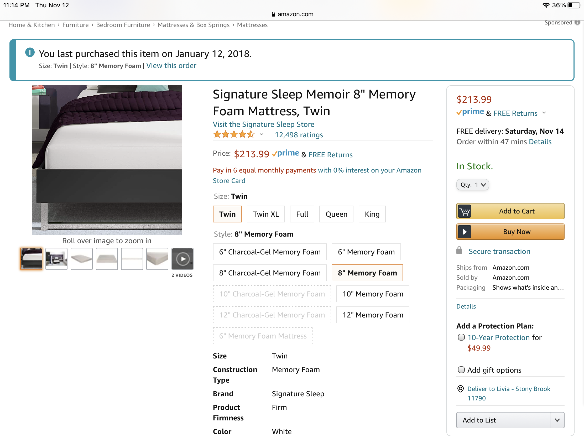This screenshot has height=438, width=584.
Task: Click the play icon on Buy Now
Action: point(465,232)
